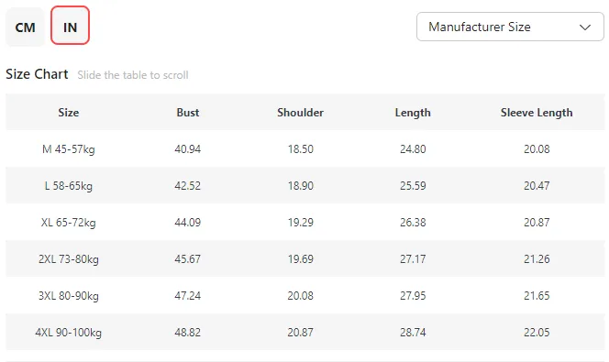Click length value 27.17 for 2XL
The width and height of the screenshot is (609, 362).
413,258
